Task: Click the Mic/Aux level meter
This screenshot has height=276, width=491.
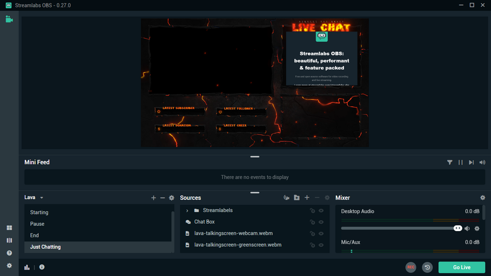Action: (410, 251)
